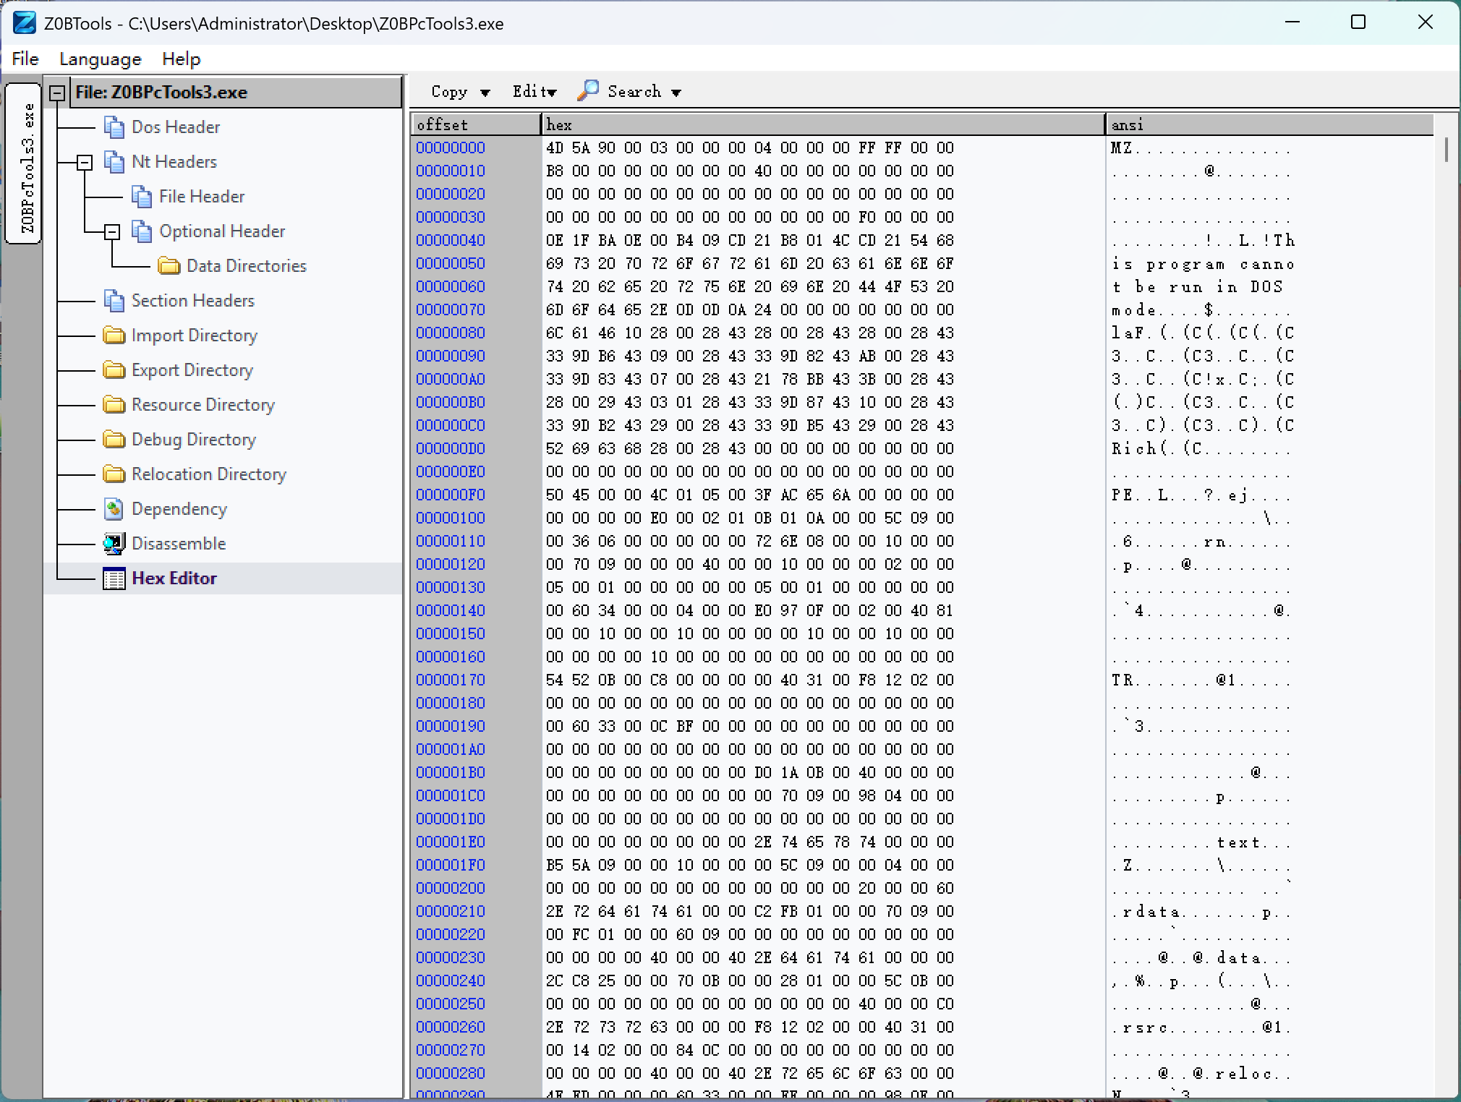This screenshot has height=1102, width=1461.
Task: Click the hex column header
Action: (x=823, y=124)
